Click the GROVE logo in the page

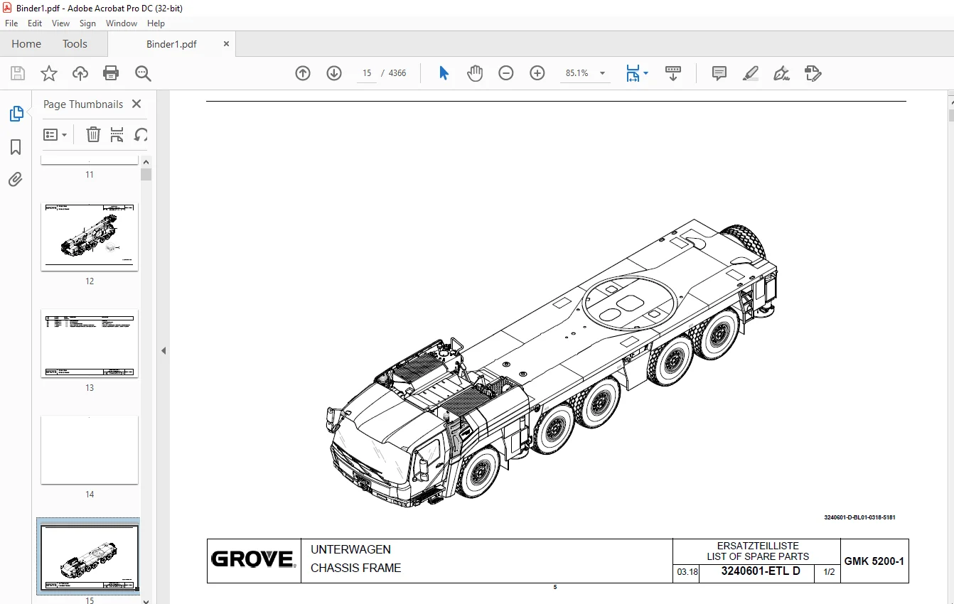[254, 560]
